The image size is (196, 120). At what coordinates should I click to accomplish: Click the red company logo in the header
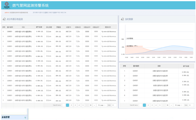pyautogui.click(x=7, y=5)
